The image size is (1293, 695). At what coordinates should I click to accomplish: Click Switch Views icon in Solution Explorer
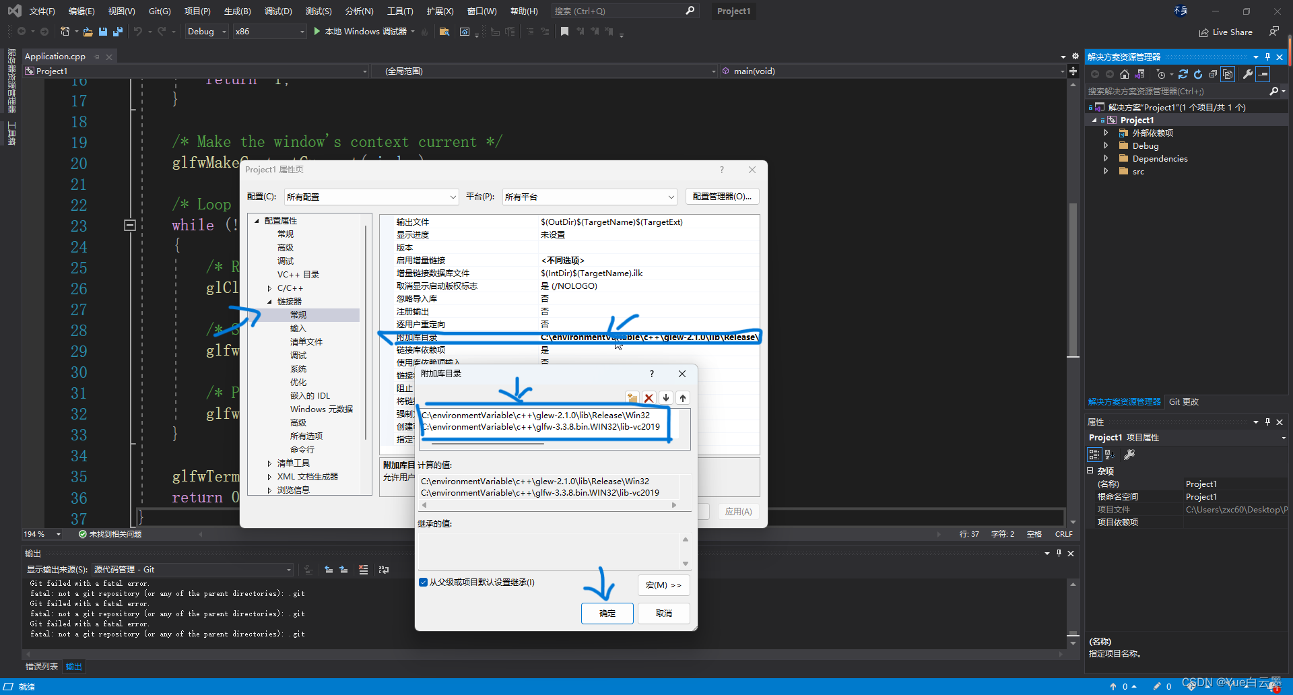[x=1139, y=74]
